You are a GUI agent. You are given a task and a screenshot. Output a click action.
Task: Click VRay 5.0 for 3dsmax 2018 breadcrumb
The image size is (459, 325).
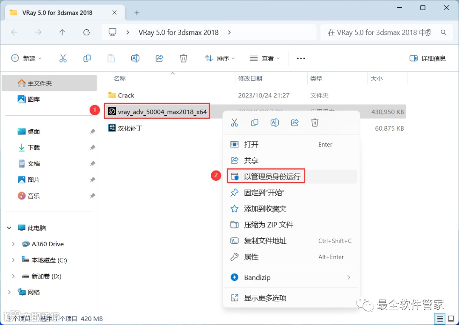tap(178, 32)
